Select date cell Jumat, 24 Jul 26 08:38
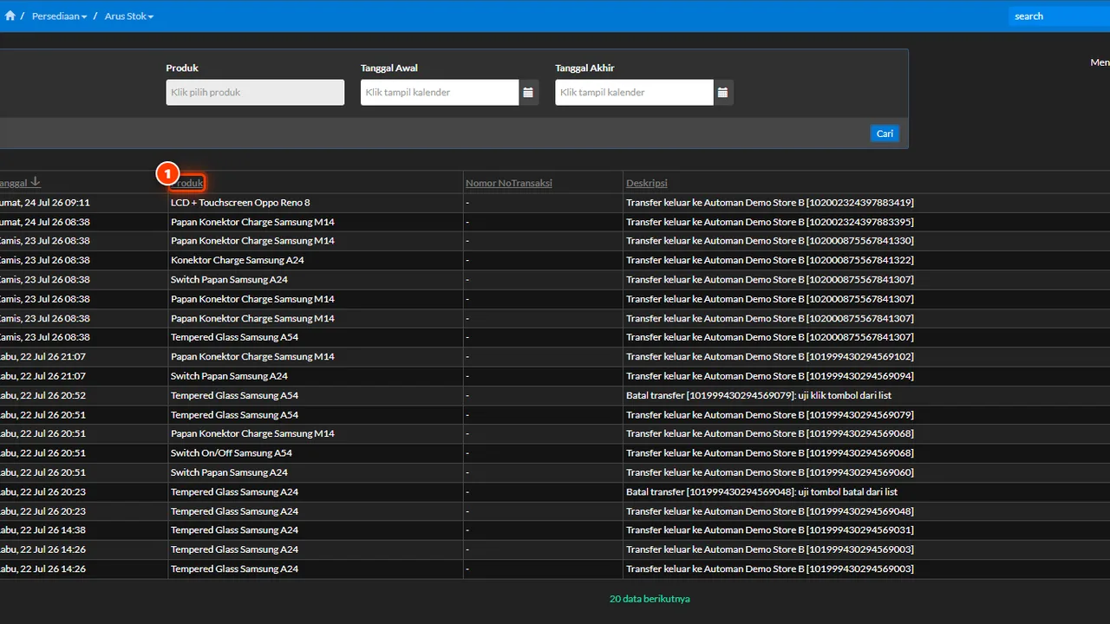 [x=45, y=222]
